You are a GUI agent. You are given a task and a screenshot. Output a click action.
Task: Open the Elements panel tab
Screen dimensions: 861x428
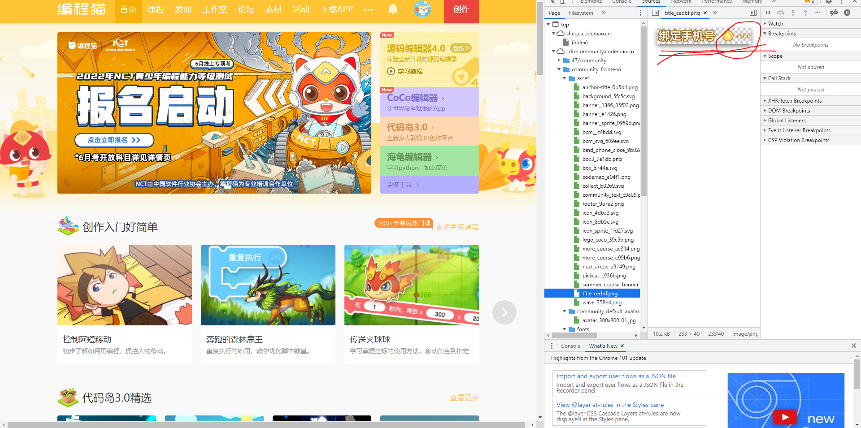click(x=591, y=2)
